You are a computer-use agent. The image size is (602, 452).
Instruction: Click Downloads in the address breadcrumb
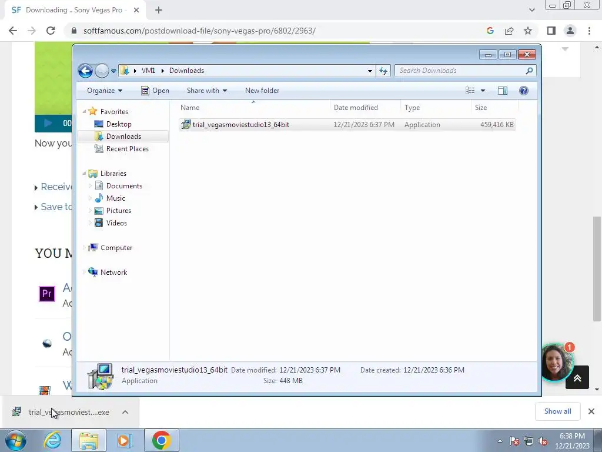click(186, 71)
